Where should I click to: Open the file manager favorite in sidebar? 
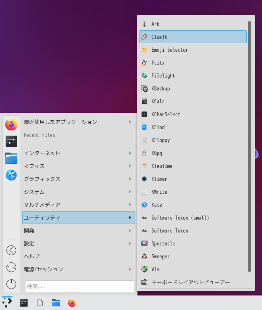(11, 158)
